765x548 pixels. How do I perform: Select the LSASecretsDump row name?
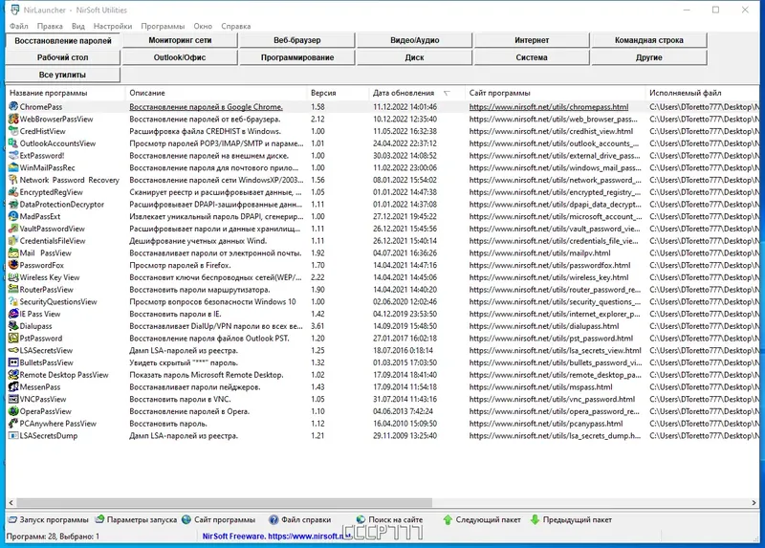(49, 436)
